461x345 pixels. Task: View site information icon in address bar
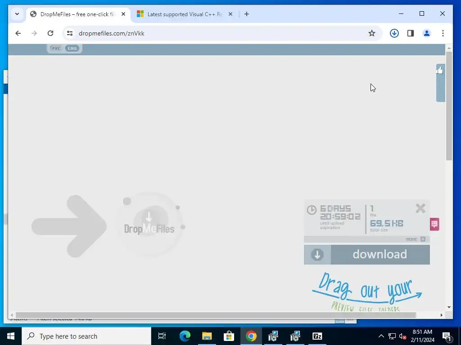pyautogui.click(x=70, y=33)
